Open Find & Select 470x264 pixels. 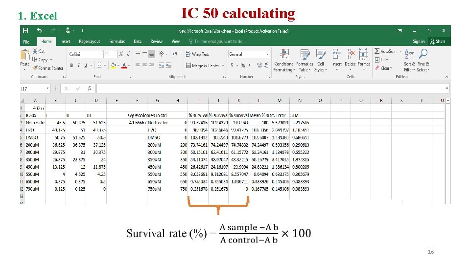423,61
